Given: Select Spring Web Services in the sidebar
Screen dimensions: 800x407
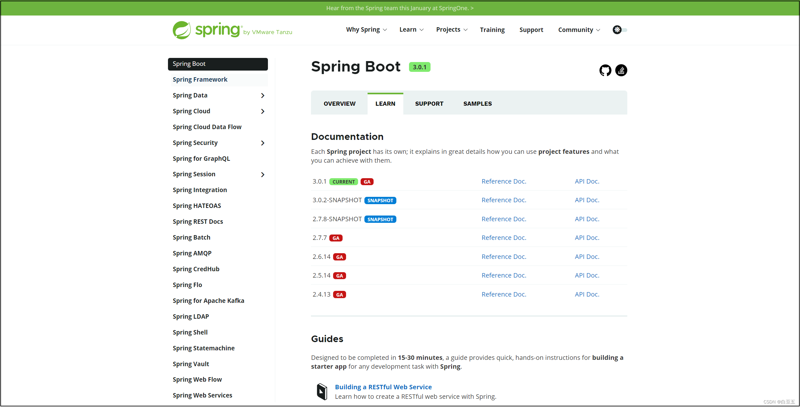Looking at the screenshot, I should (202, 395).
